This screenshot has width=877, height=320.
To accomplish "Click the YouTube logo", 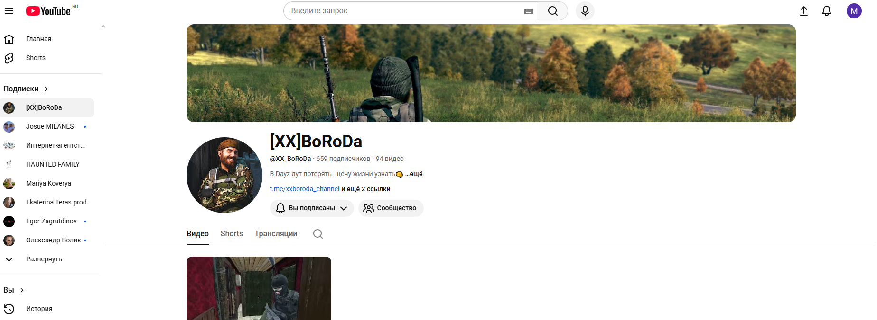I will pyautogui.click(x=48, y=11).
